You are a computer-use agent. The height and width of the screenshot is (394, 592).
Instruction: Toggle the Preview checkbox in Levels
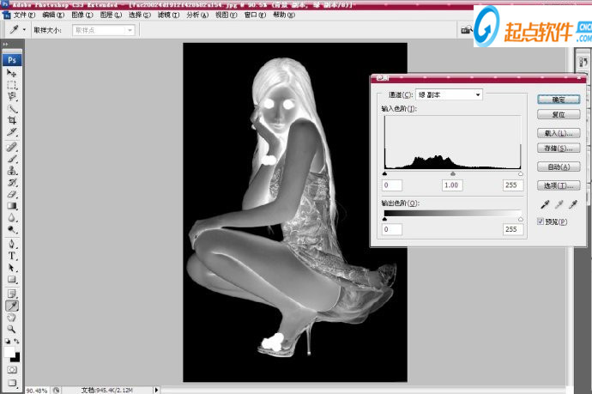click(x=541, y=221)
